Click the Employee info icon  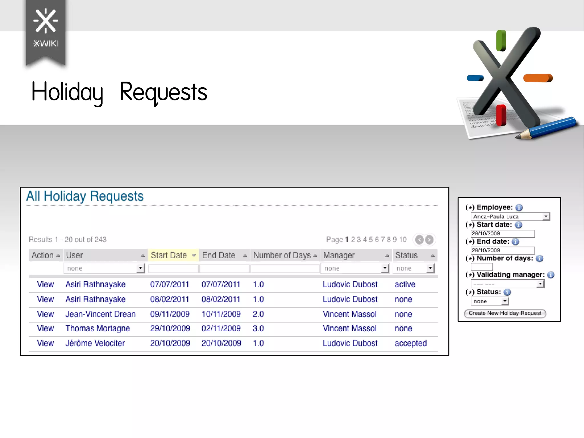click(519, 207)
